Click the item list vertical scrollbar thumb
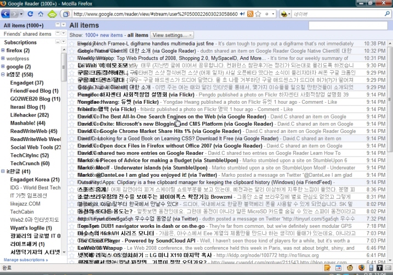The width and height of the screenshot is (393, 275). pyautogui.click(x=390, y=99)
